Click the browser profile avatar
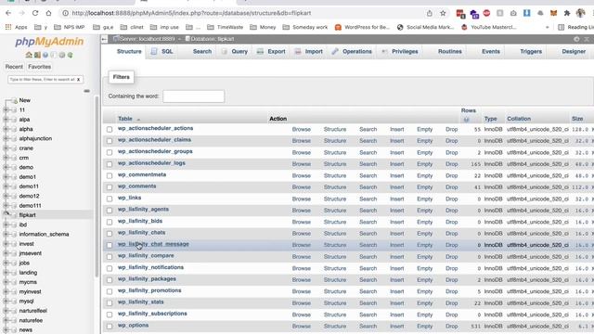The height and width of the screenshot is (334, 594). [580, 13]
